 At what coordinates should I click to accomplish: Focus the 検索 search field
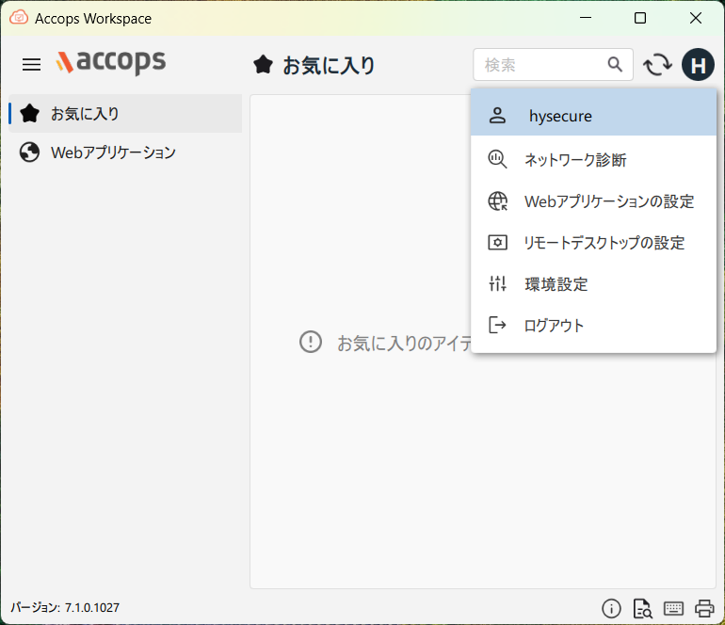(x=553, y=65)
